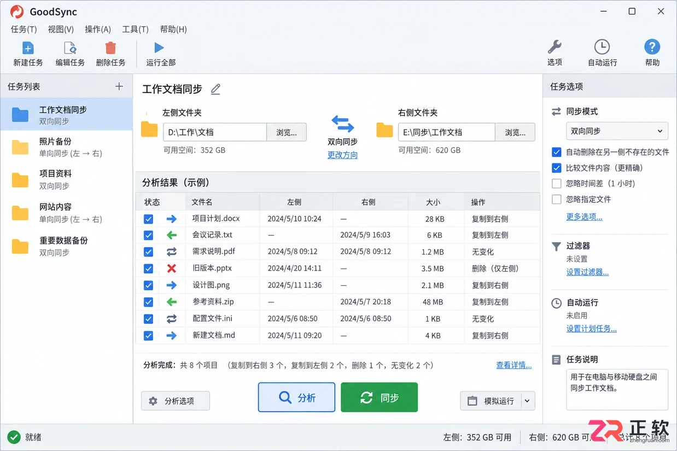This screenshot has height=451, width=677.
Task: Uncheck the 项目计划.docx row checkbox
Action: point(148,219)
